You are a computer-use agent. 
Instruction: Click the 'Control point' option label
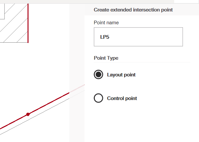click(122, 98)
